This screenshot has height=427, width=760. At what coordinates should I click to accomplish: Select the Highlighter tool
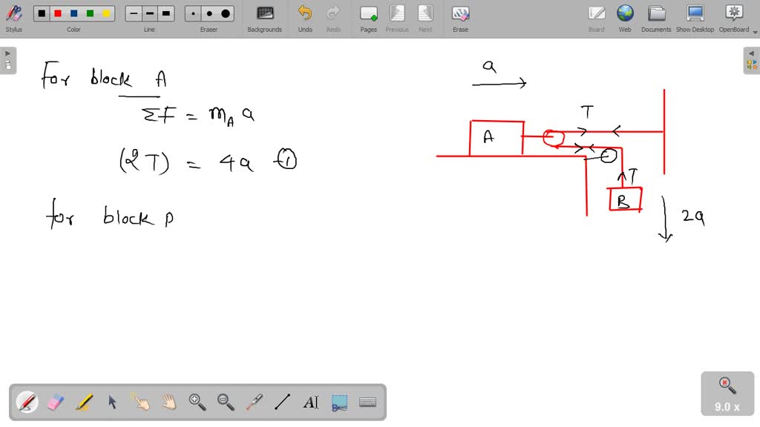pyautogui.click(x=84, y=402)
